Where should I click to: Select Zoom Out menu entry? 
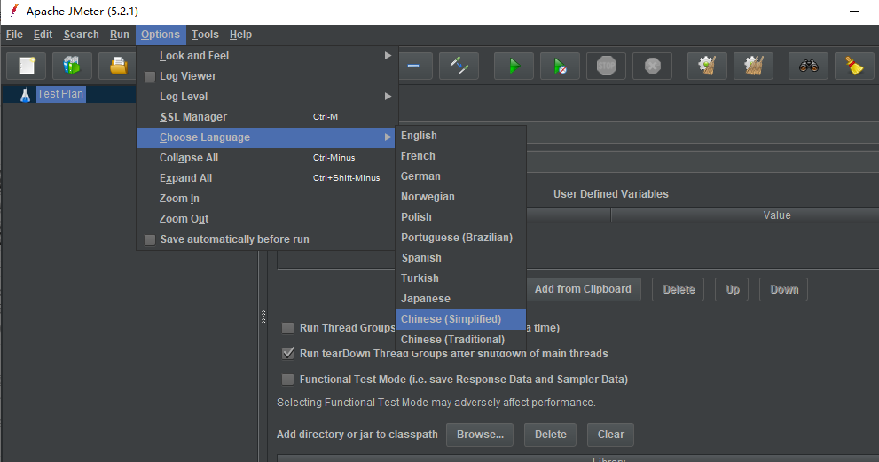pos(267,219)
